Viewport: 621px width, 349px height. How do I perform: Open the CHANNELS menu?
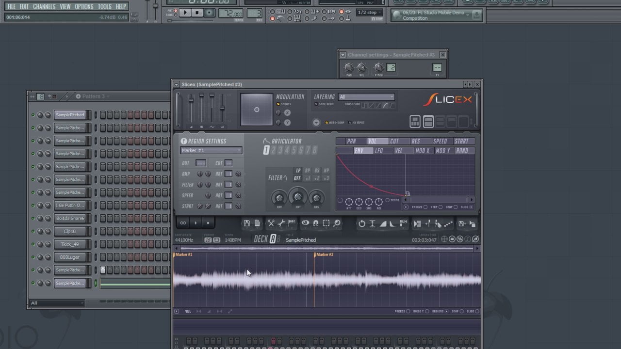(44, 6)
